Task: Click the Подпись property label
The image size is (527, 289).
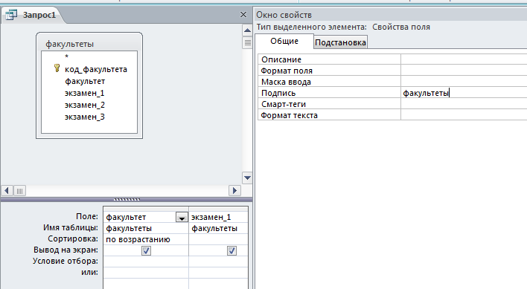Action: point(278,93)
